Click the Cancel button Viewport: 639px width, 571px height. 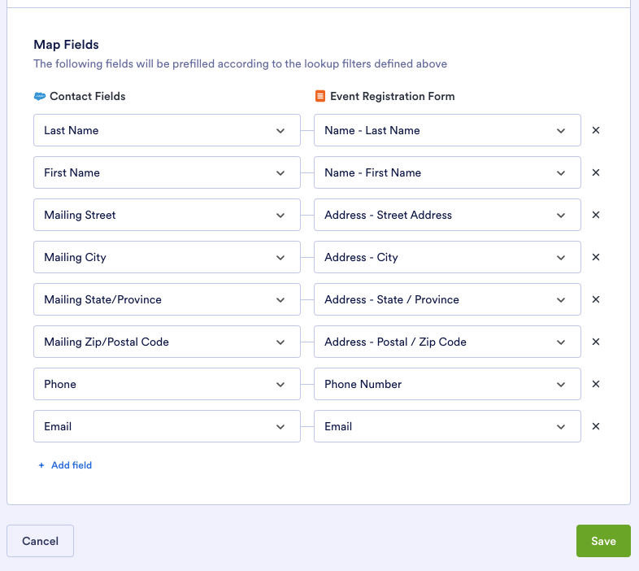pos(40,541)
